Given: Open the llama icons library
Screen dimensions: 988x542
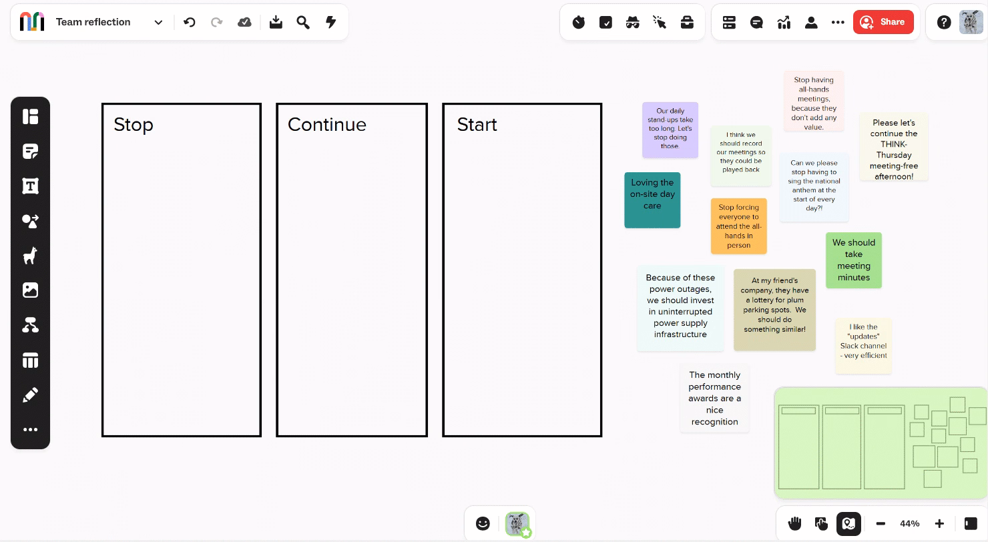Looking at the screenshot, I should coord(30,256).
